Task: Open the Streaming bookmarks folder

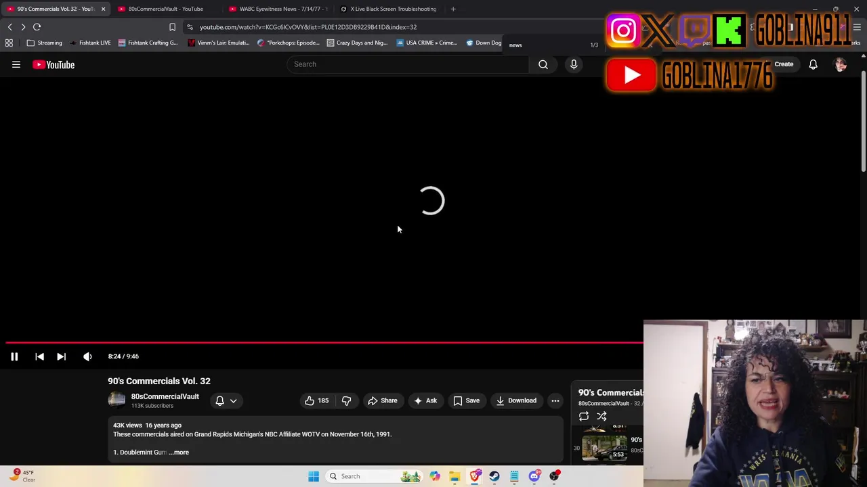Action: coord(44,43)
